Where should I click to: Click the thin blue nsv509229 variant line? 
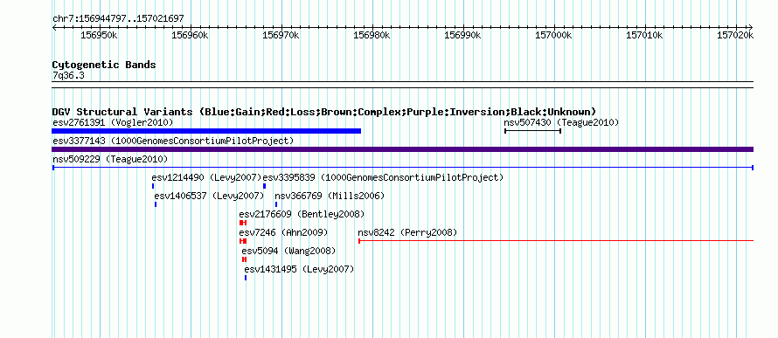pyautogui.click(x=402, y=168)
